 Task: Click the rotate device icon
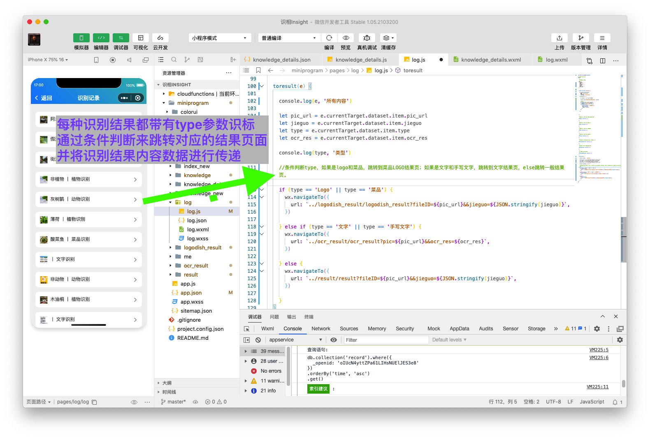tap(96, 60)
